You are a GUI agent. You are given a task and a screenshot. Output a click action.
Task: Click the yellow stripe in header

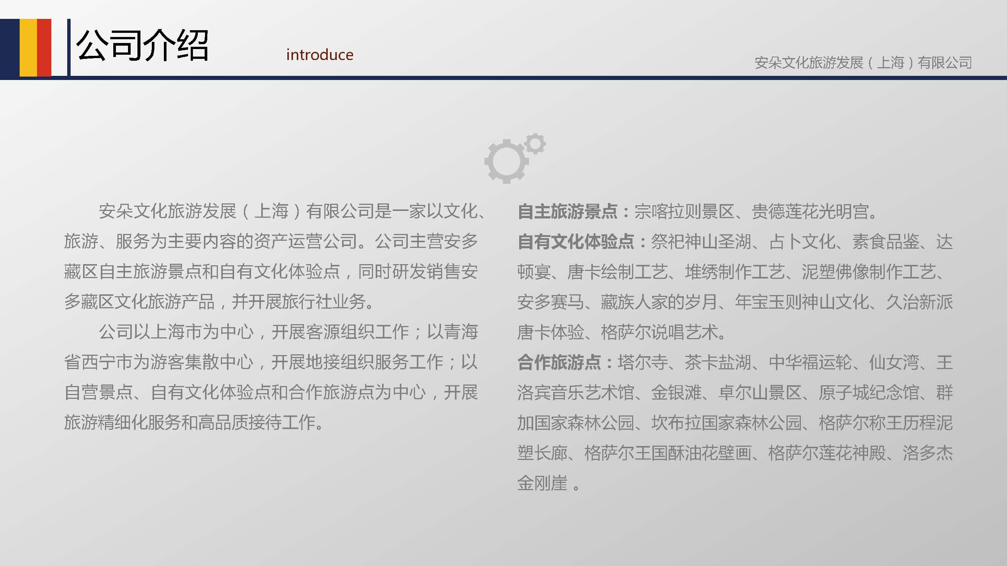click(28, 47)
